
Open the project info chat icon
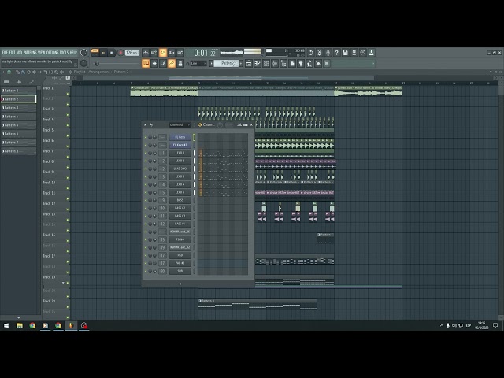[362, 53]
